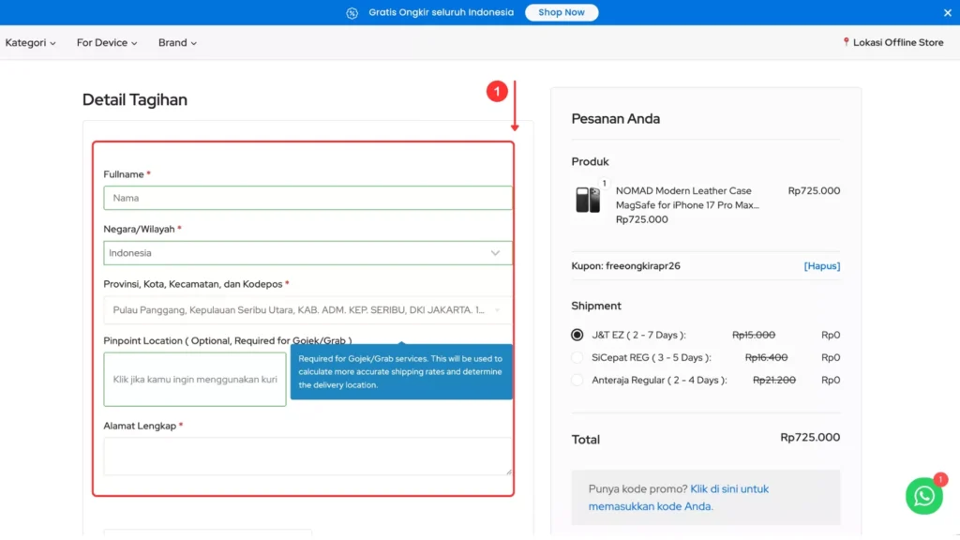Click the Shop Now button in the banner
The image size is (960, 540).
(562, 12)
